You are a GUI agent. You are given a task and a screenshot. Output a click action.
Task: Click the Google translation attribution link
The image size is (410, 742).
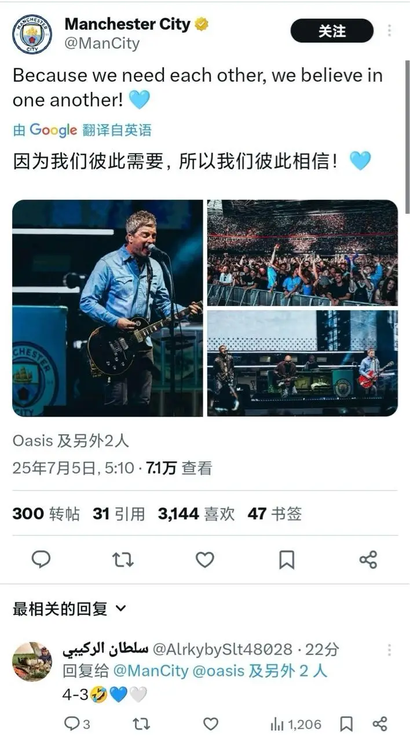click(82, 130)
